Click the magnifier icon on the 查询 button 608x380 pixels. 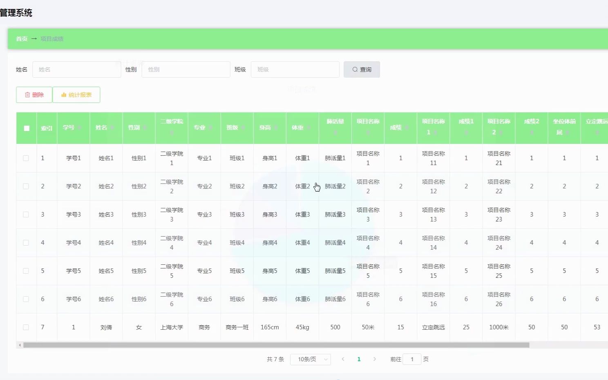coord(355,69)
